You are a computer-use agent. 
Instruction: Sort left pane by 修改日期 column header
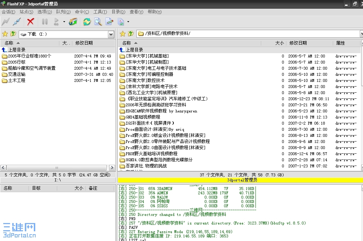(94, 43)
